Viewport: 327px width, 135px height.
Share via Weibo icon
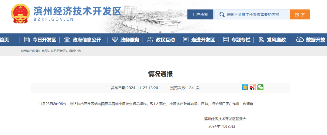(253, 87)
